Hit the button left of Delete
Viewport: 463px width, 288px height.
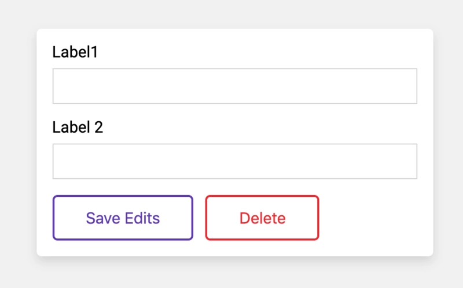[x=123, y=218]
